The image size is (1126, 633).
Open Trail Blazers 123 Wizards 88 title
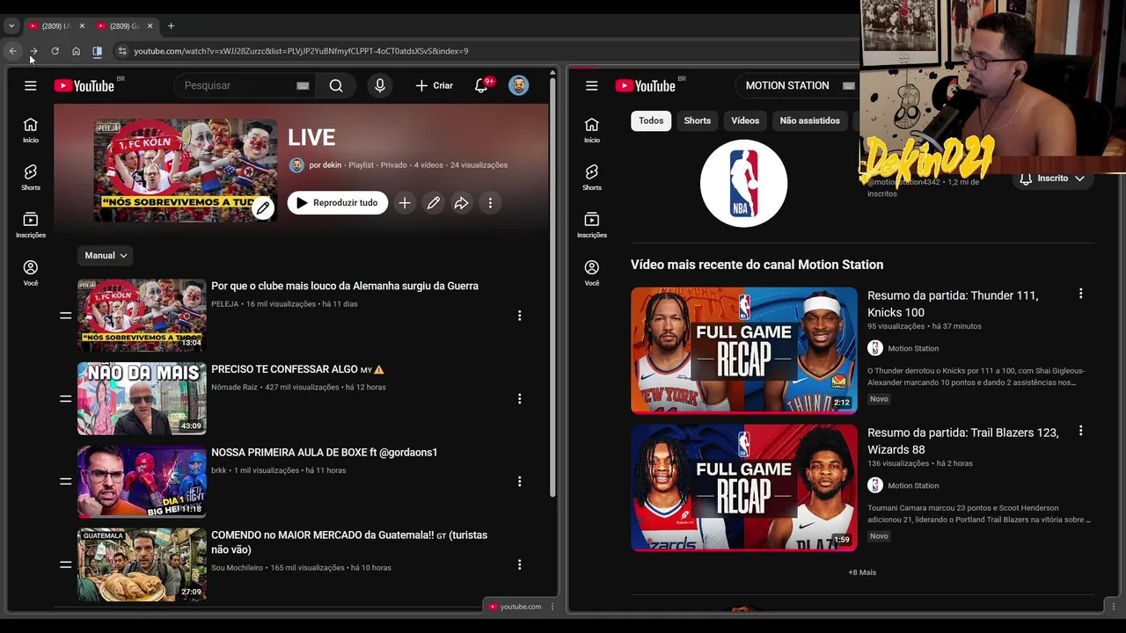pos(962,440)
